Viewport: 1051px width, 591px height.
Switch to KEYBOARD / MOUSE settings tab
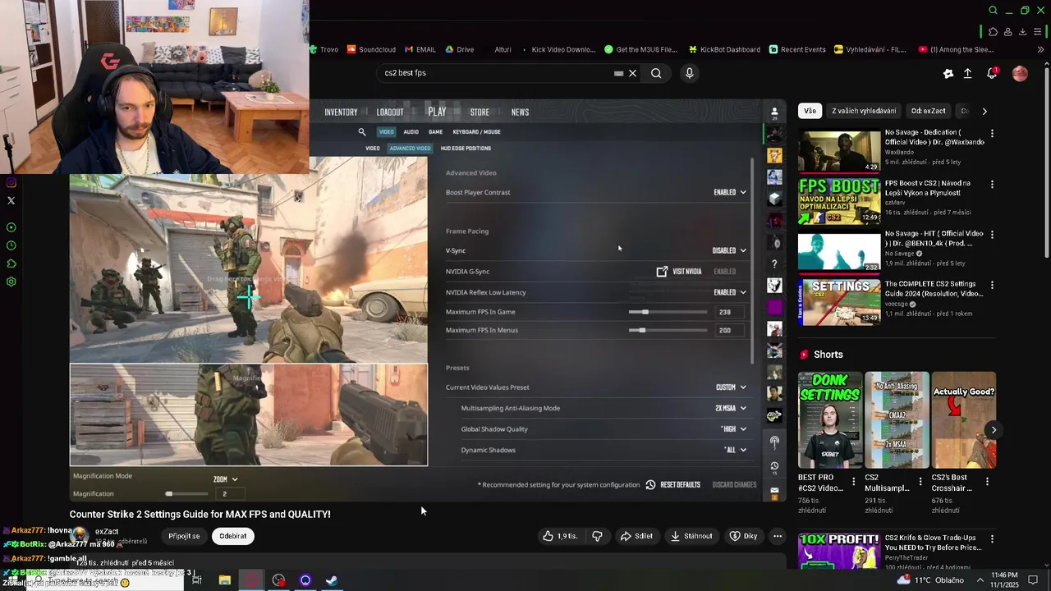point(476,131)
